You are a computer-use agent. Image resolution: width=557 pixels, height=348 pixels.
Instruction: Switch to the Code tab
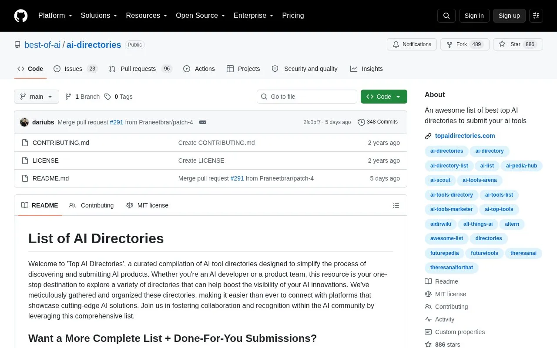click(x=30, y=69)
